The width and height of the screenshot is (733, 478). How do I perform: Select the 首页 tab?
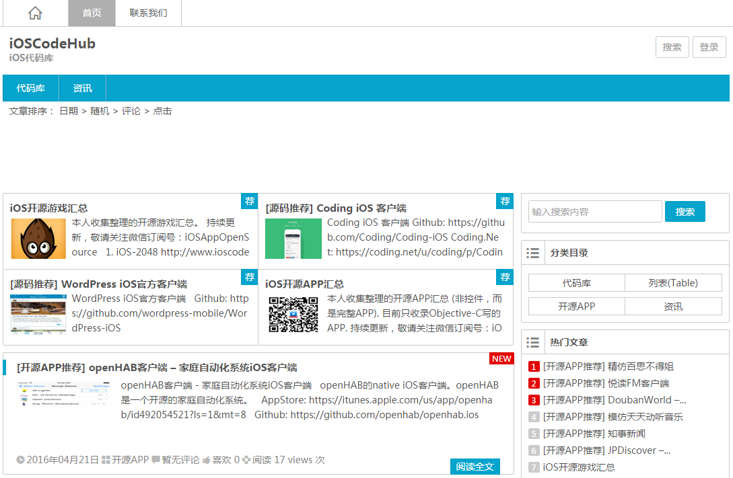[x=91, y=13]
